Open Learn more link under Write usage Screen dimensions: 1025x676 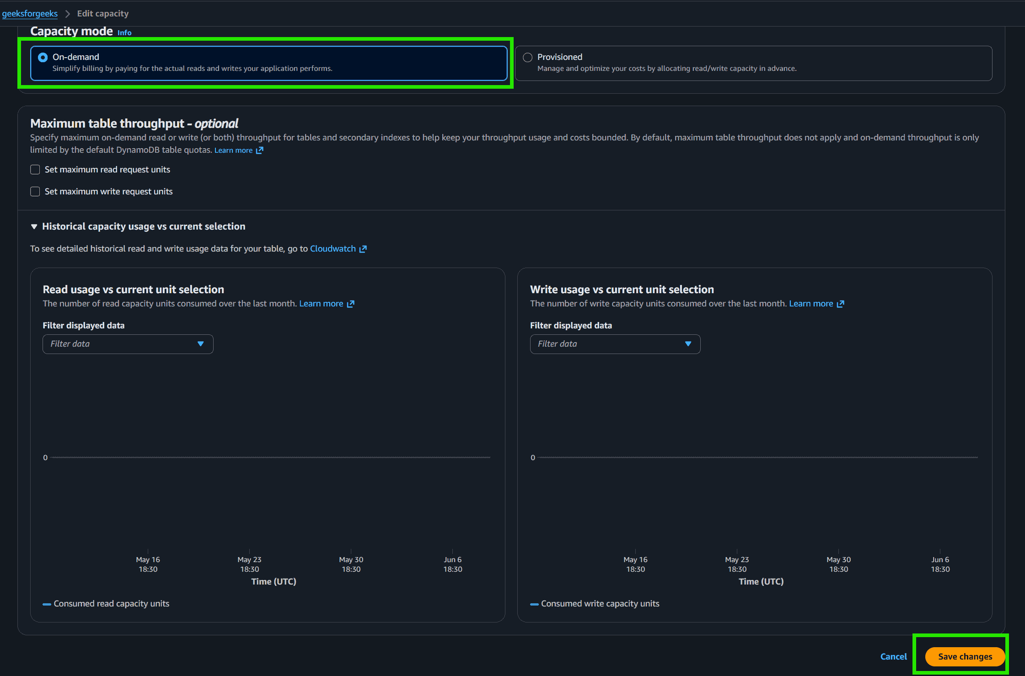pyautogui.click(x=811, y=304)
